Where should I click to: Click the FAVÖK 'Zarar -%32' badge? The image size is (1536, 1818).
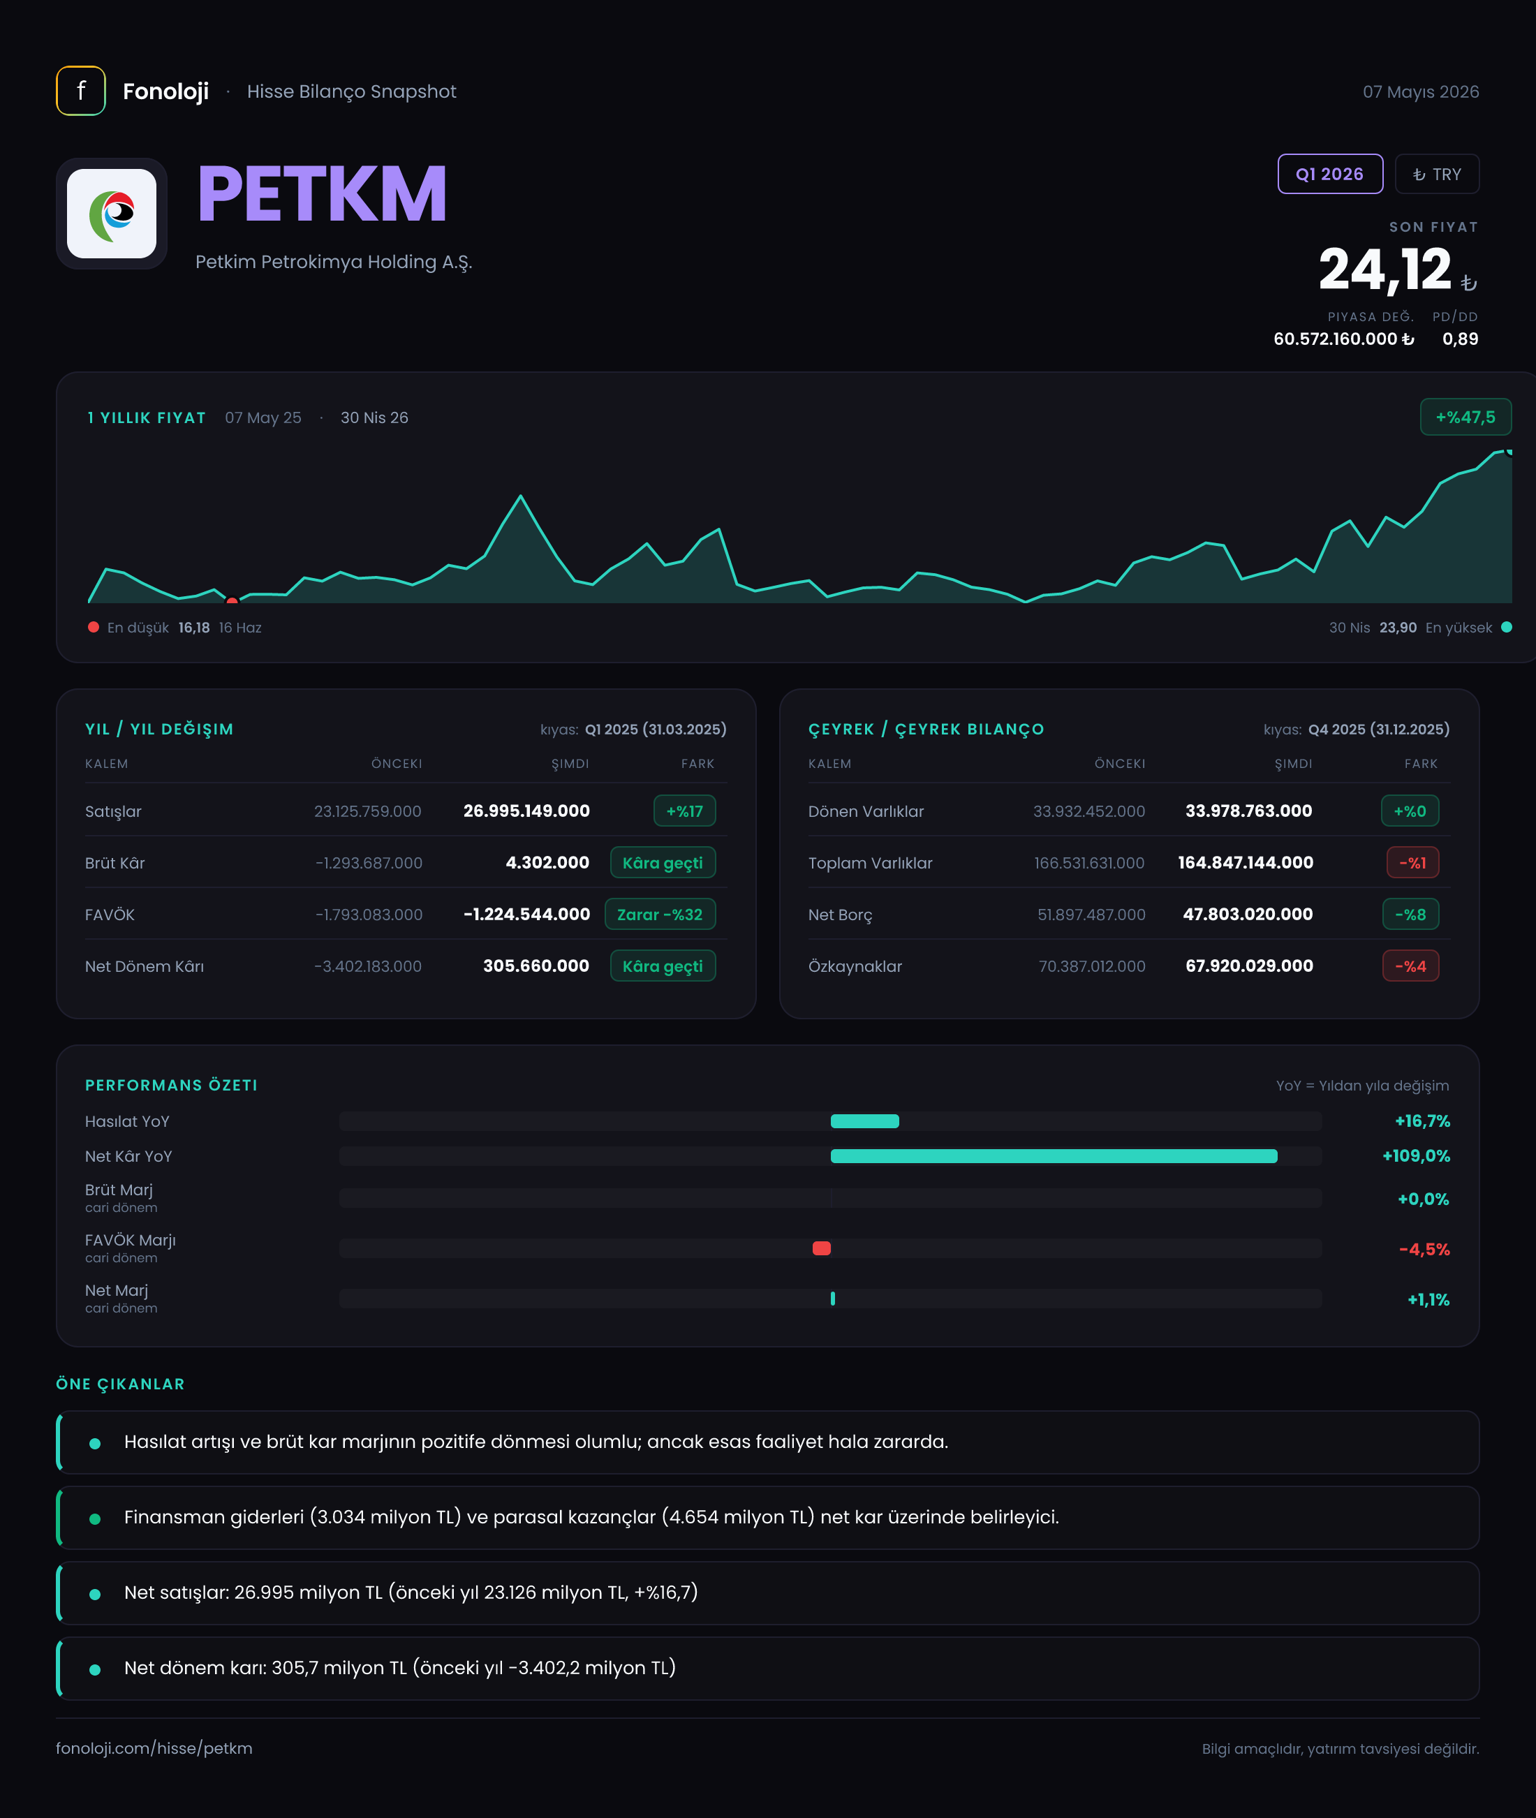point(660,914)
